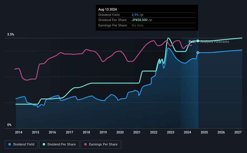Click the 2021 x-axis label
The image size is (247, 153).
click(137, 132)
